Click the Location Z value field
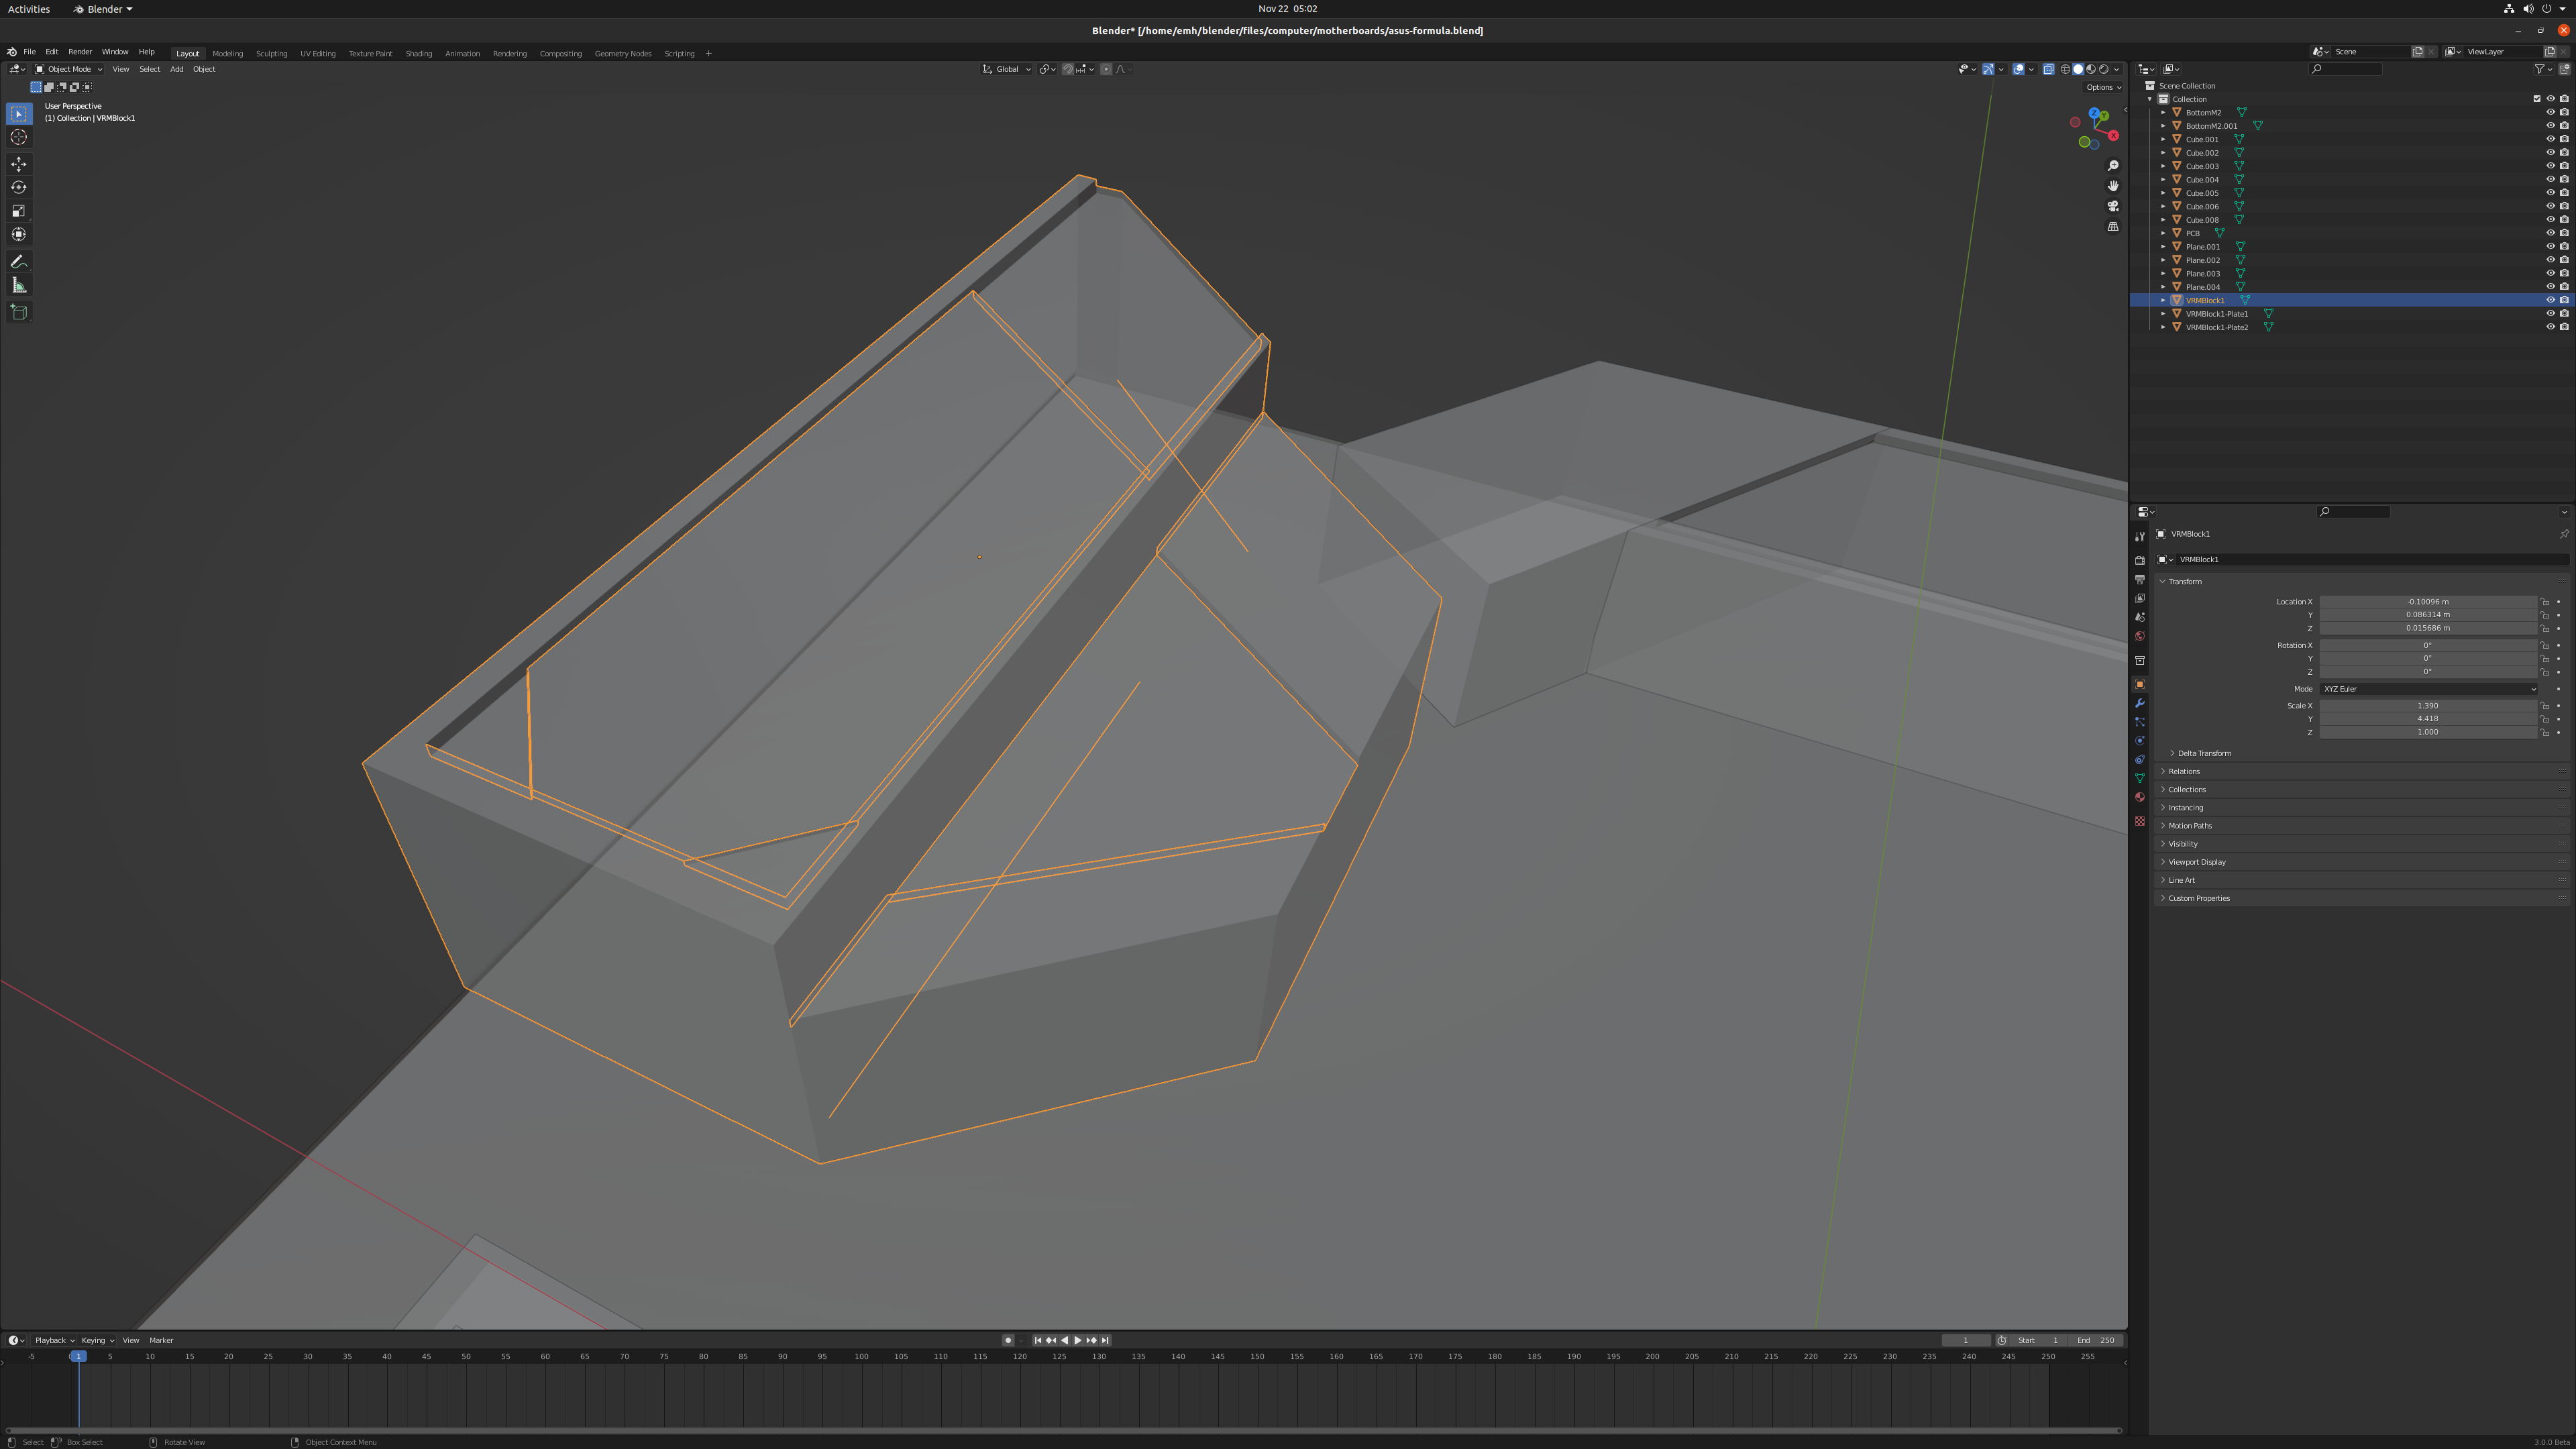 coord(2428,628)
